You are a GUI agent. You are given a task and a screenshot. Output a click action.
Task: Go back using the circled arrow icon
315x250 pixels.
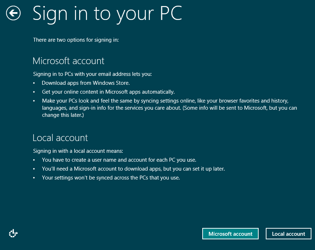click(13, 13)
